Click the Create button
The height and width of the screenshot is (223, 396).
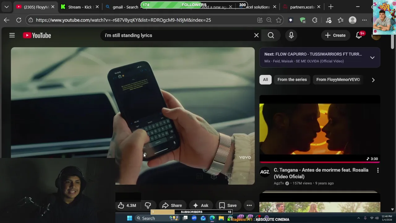point(335,35)
